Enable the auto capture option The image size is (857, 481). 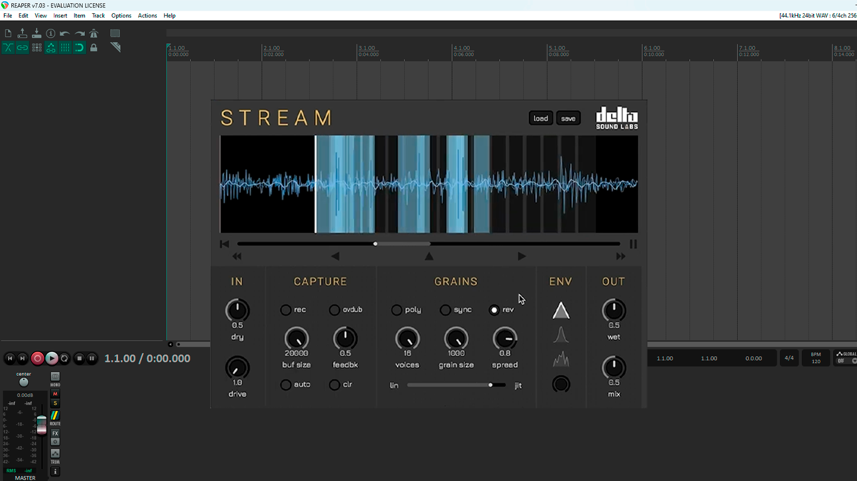[x=286, y=385]
